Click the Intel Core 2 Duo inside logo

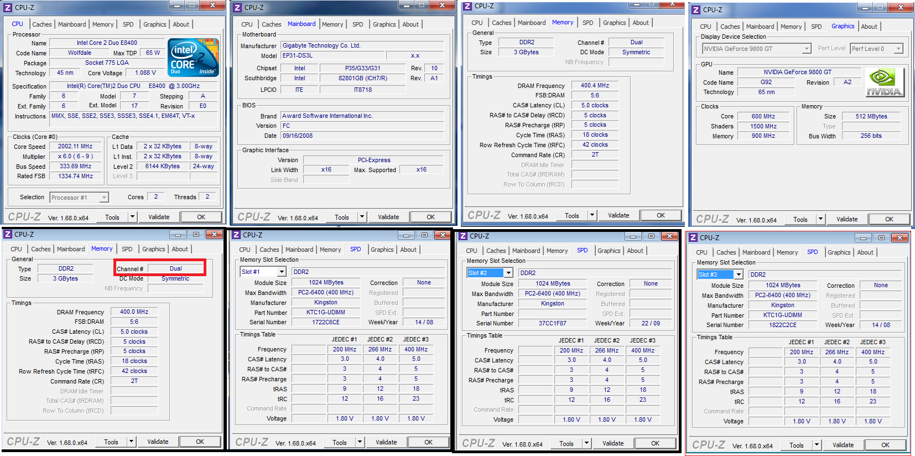point(193,58)
